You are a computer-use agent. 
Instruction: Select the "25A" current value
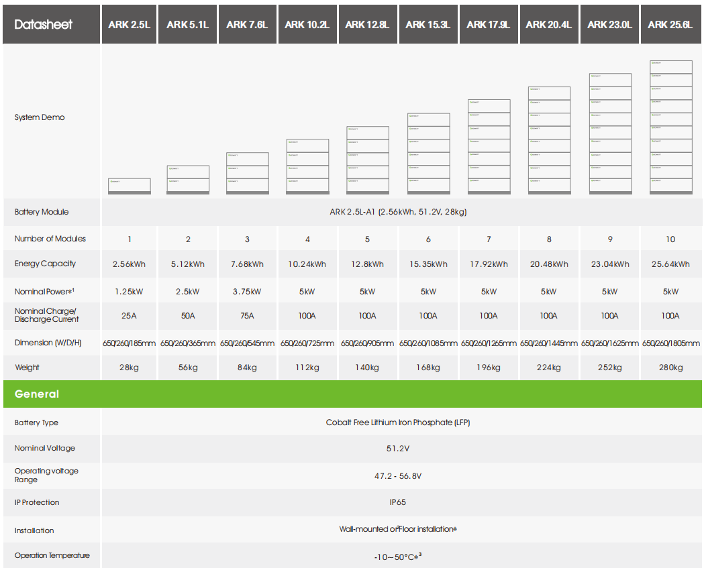pyautogui.click(x=129, y=316)
